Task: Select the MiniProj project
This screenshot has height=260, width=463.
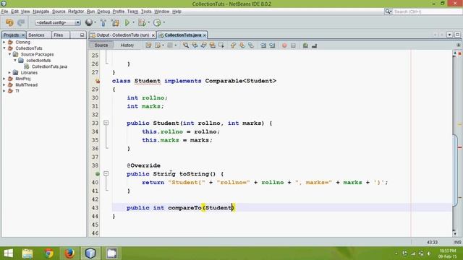Action: [x=22, y=79]
